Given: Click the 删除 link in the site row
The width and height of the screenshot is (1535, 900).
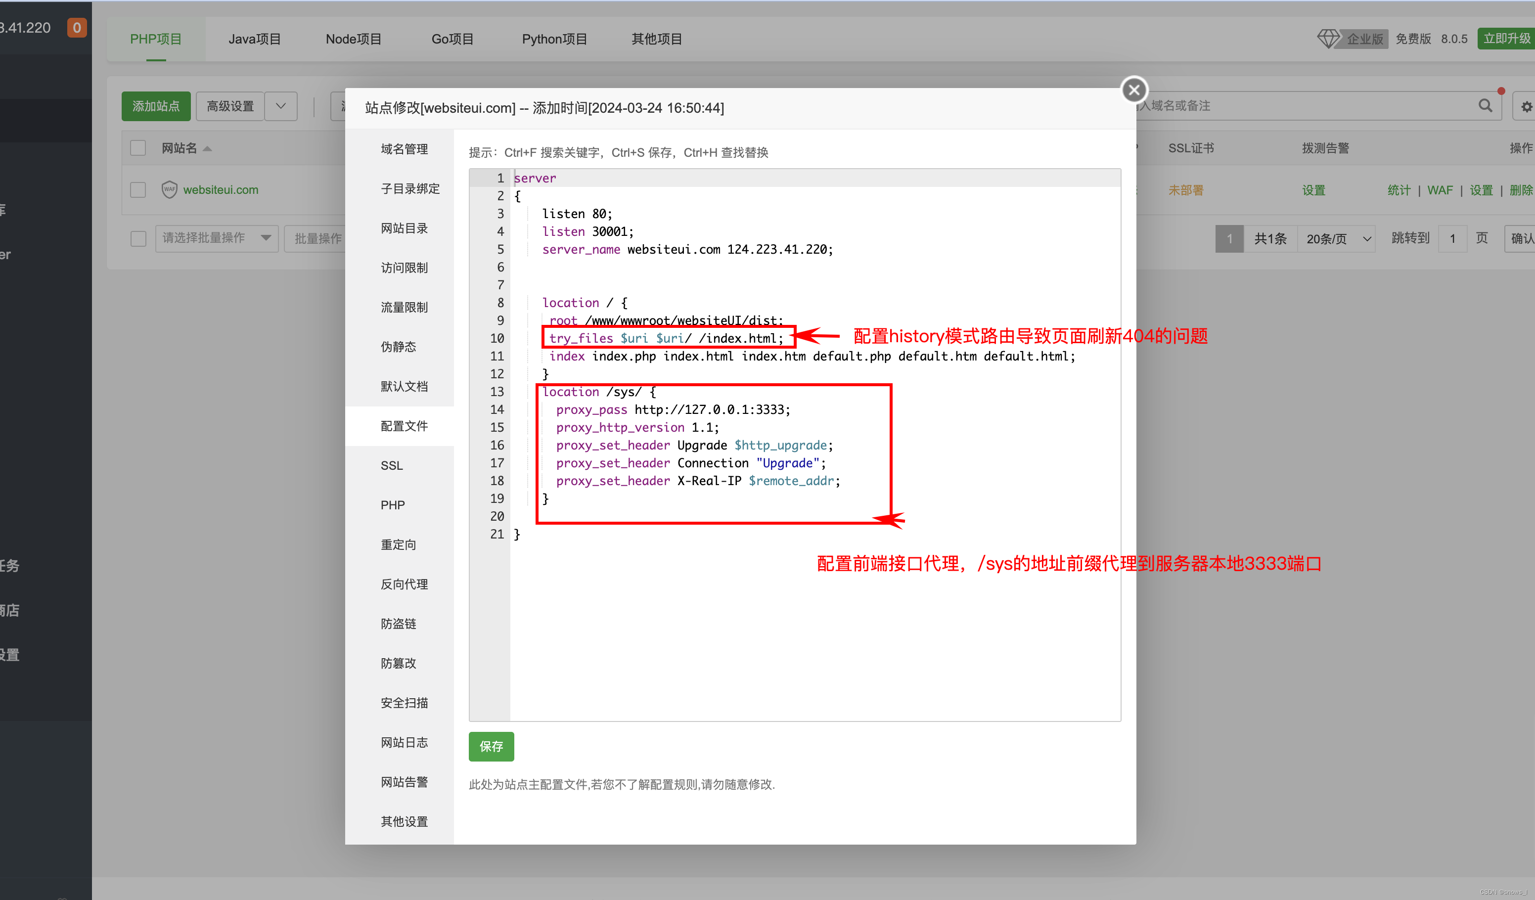Looking at the screenshot, I should [x=1521, y=190].
